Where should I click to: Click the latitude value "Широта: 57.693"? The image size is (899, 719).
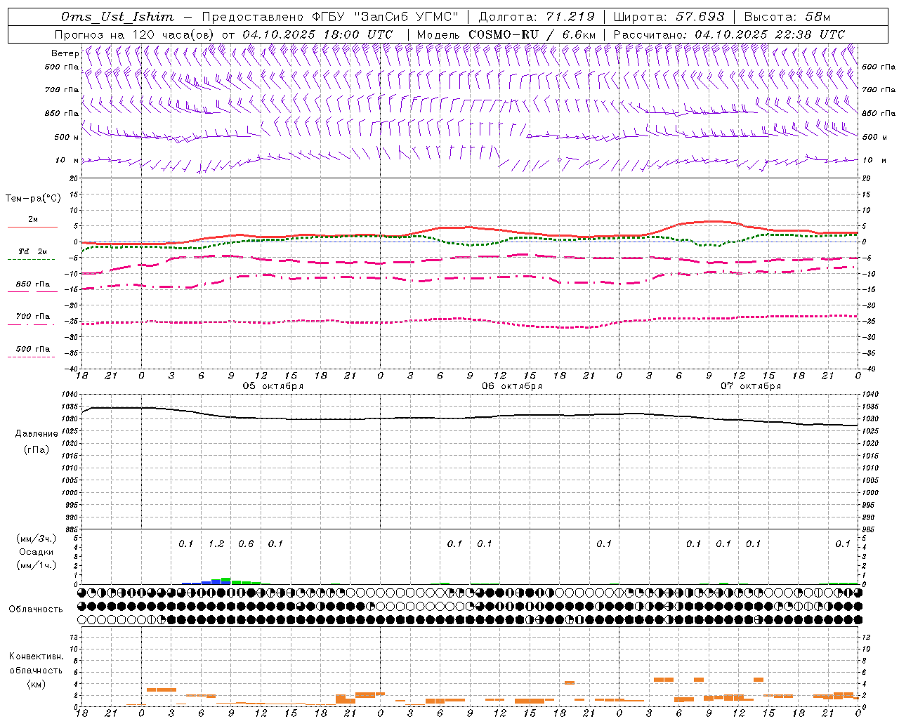[669, 17]
